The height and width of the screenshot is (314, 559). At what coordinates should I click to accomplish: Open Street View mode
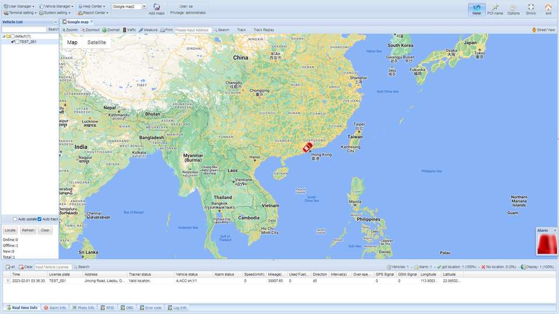[x=543, y=30]
